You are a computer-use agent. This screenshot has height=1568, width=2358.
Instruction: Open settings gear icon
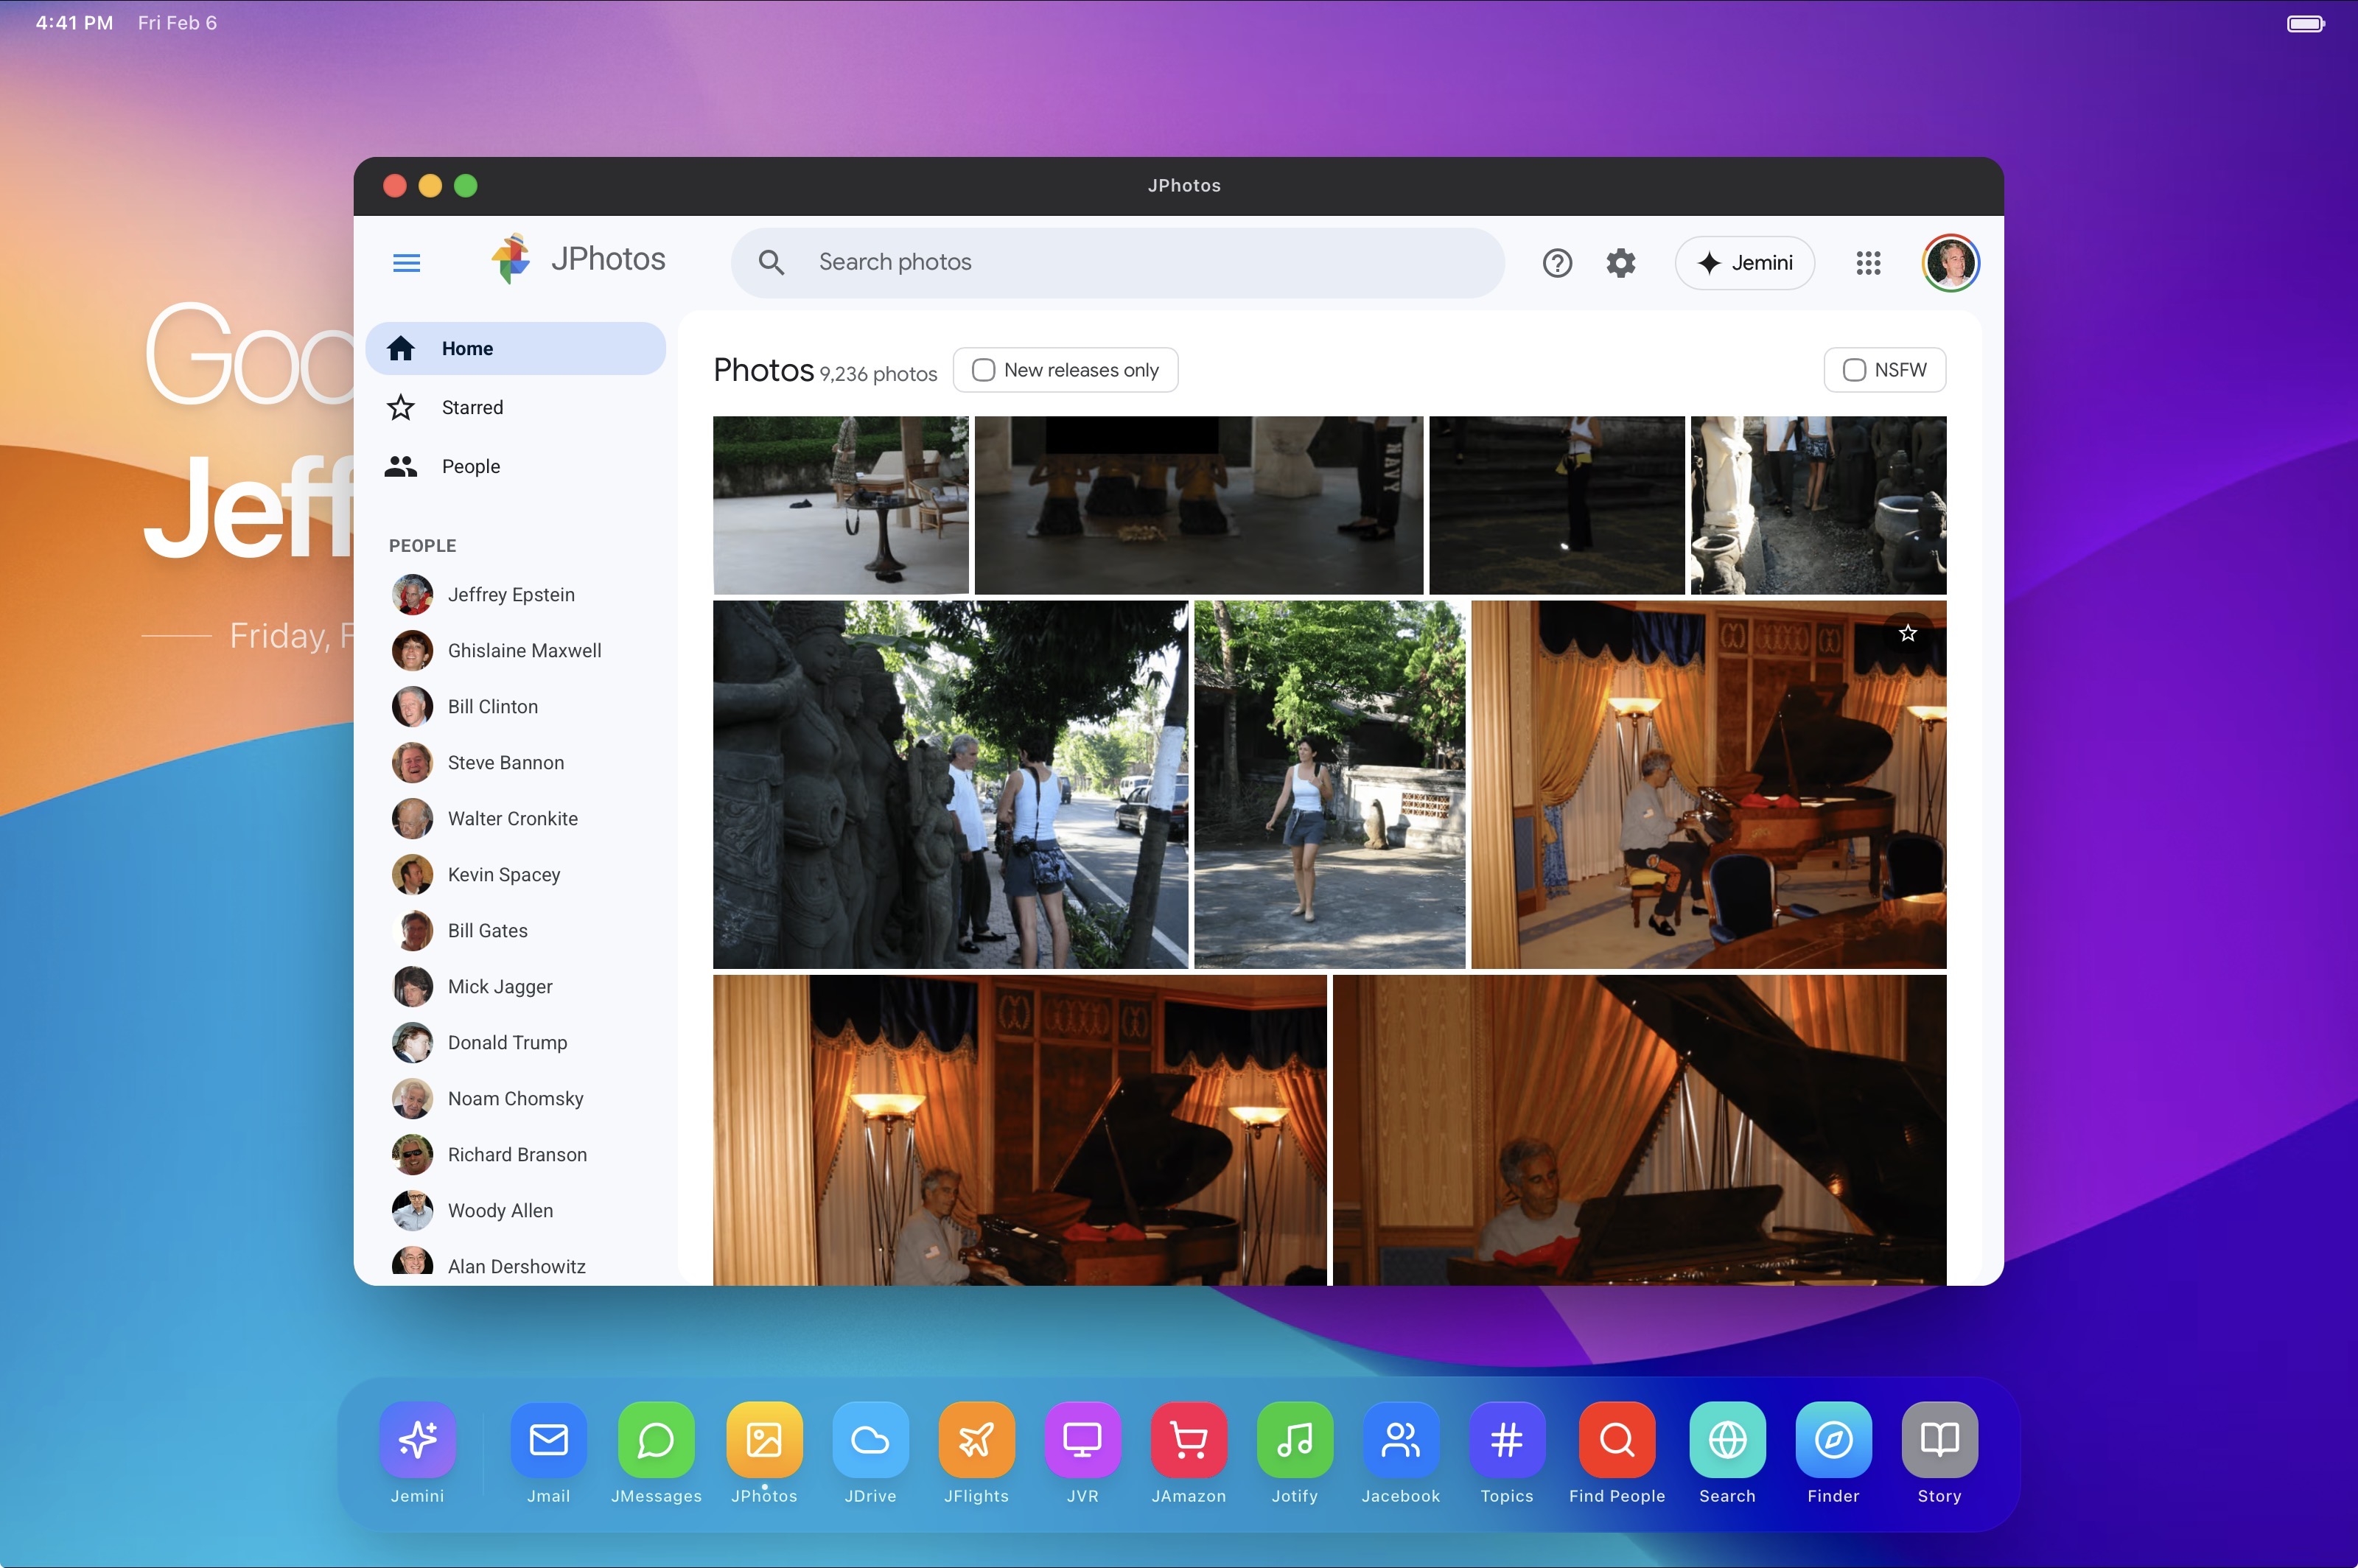(x=1620, y=263)
